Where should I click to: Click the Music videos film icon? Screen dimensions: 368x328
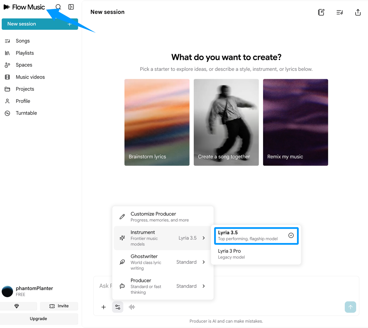(x=7, y=77)
